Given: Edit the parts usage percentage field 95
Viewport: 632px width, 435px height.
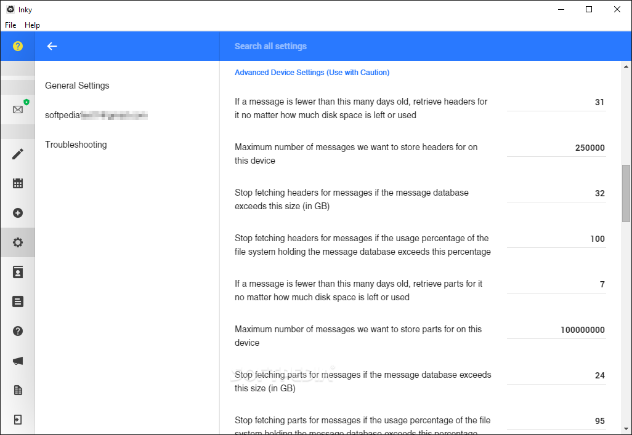Looking at the screenshot, I should pos(556,421).
